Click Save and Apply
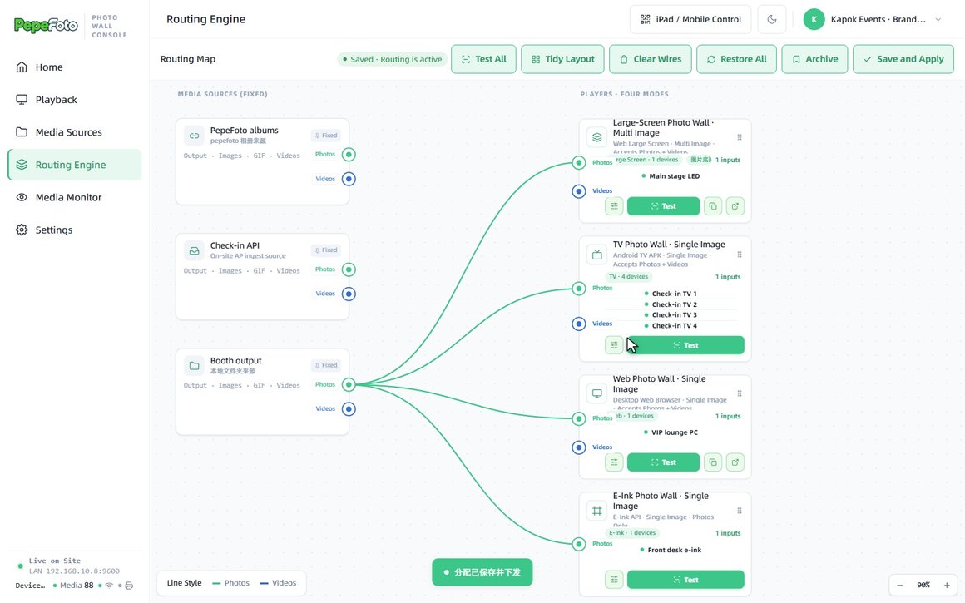Image resolution: width=965 pixels, height=603 pixels. [x=903, y=59]
